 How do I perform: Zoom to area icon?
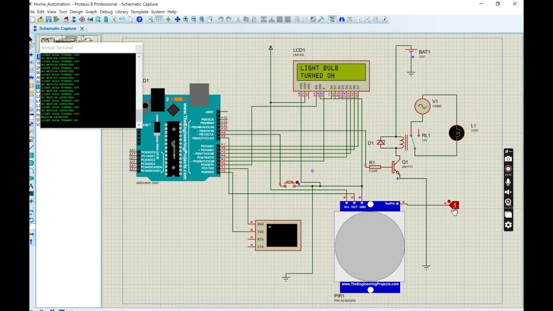pyautogui.click(x=210, y=19)
